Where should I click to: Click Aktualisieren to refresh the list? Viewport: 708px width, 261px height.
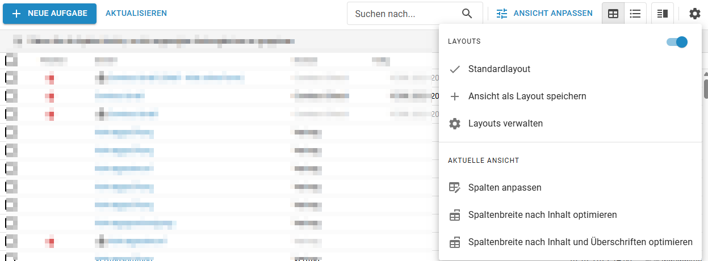pos(136,14)
